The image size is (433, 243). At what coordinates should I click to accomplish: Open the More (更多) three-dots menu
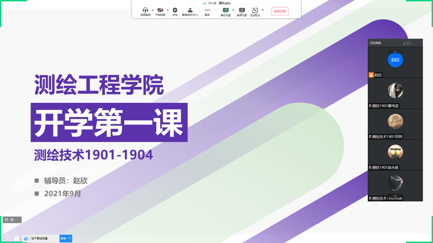(x=207, y=10)
